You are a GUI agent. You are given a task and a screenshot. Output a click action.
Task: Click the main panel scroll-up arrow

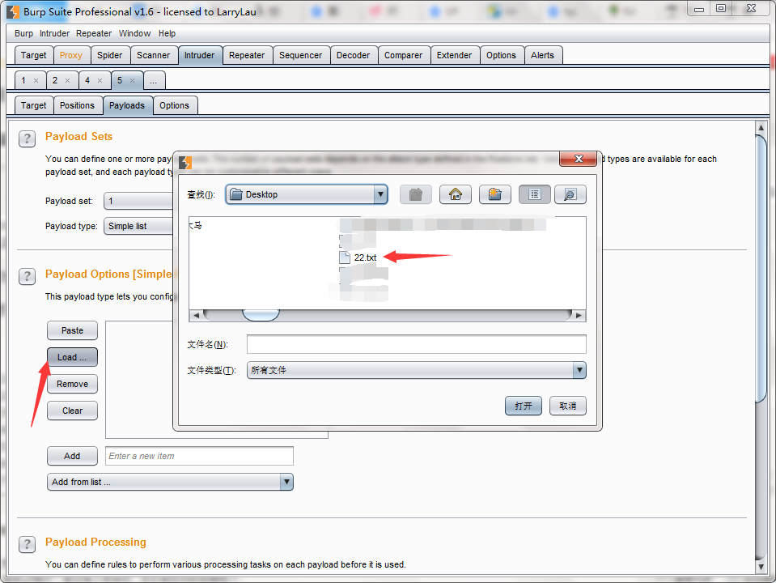pyautogui.click(x=761, y=128)
